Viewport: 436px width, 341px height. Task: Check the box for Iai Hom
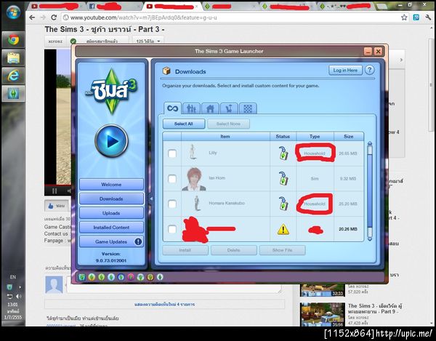172,179
